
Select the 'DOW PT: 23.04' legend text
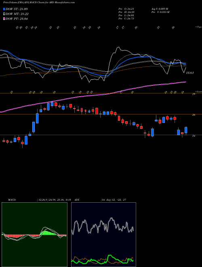tap(17, 19)
